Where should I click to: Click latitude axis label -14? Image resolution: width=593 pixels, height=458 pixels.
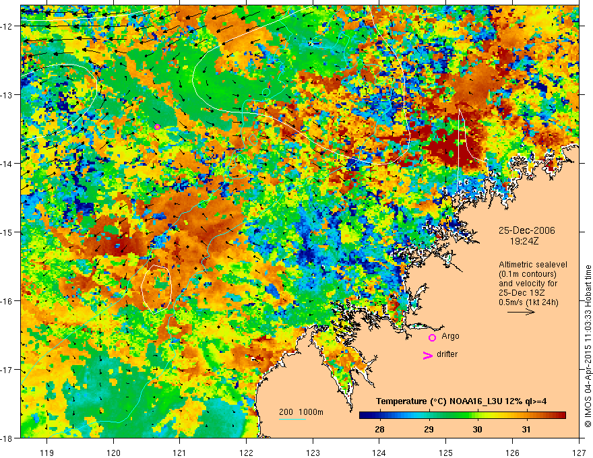[x=7, y=164]
